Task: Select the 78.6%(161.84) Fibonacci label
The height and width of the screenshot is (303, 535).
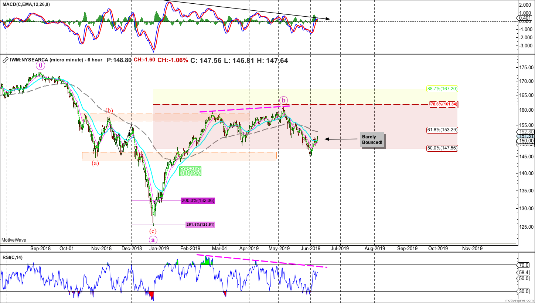Action: tap(444, 104)
